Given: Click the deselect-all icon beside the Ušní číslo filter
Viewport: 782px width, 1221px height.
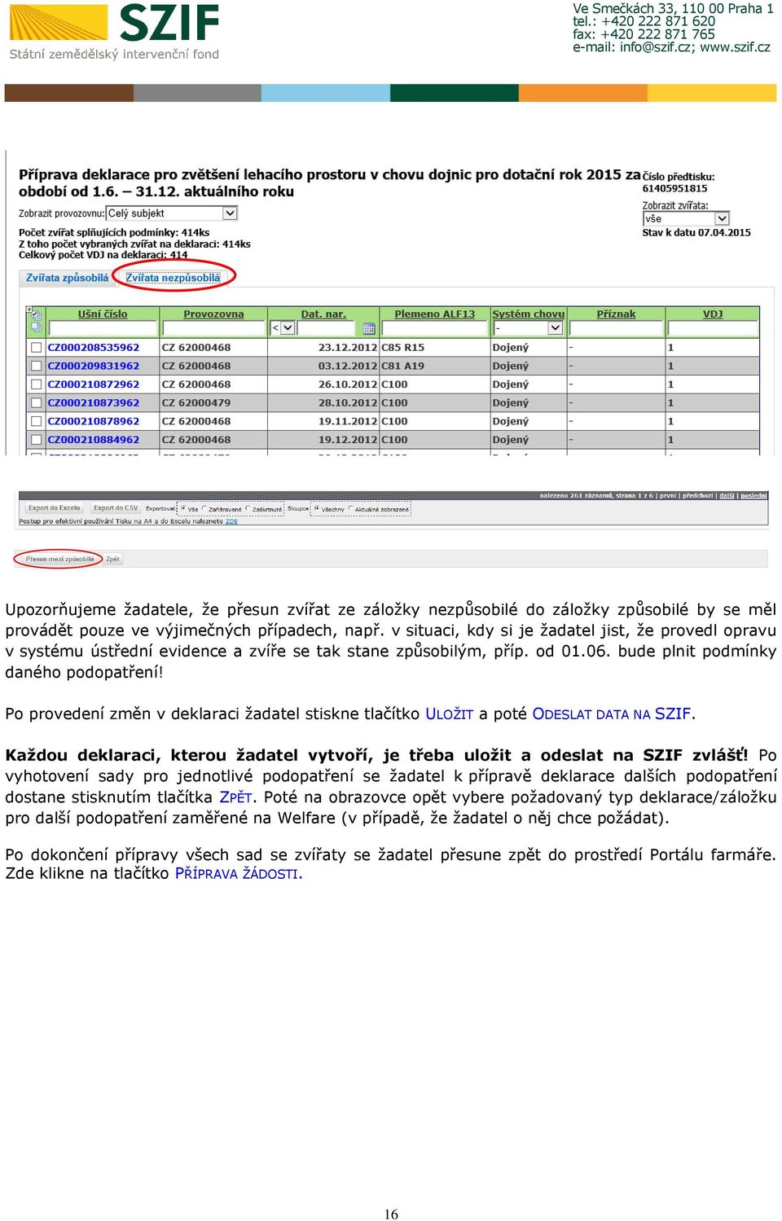Looking at the screenshot, I should (36, 327).
